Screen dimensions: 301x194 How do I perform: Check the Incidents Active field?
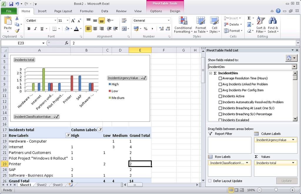(220, 96)
